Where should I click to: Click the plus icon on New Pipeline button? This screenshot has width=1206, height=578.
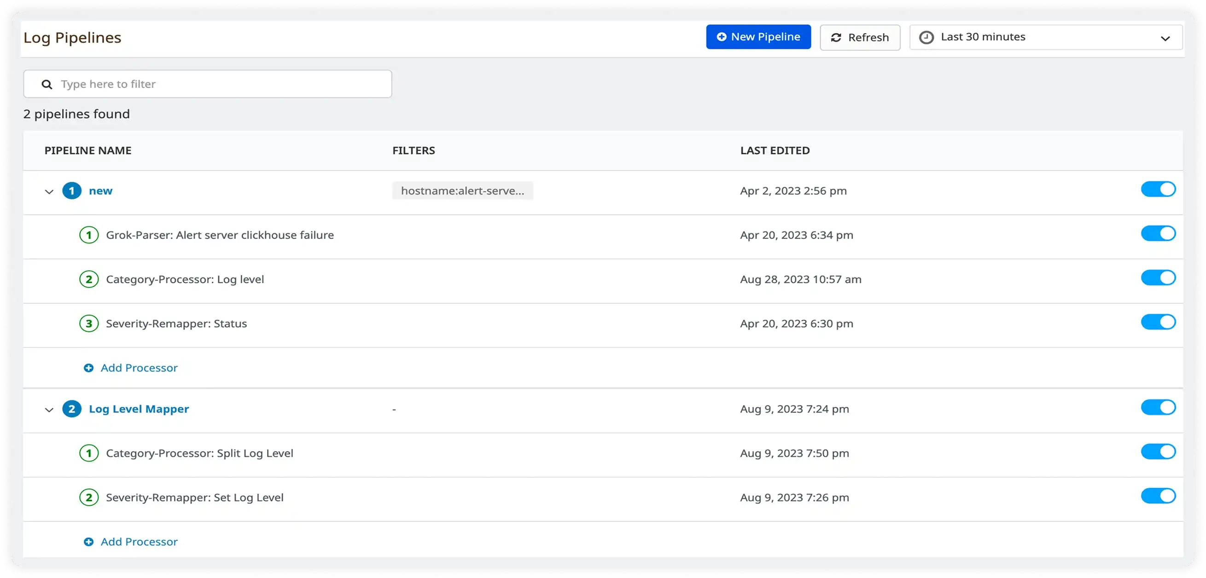click(721, 36)
